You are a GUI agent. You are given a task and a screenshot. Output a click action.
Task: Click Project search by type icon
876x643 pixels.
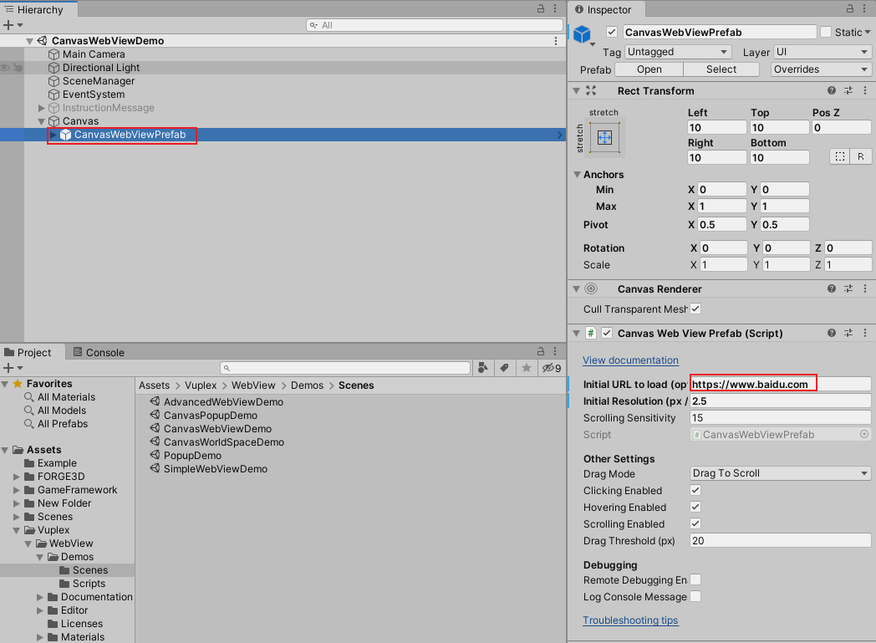point(483,368)
